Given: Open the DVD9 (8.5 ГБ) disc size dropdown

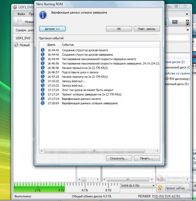Looking at the screenshot, I should pyautogui.click(x=138, y=186).
